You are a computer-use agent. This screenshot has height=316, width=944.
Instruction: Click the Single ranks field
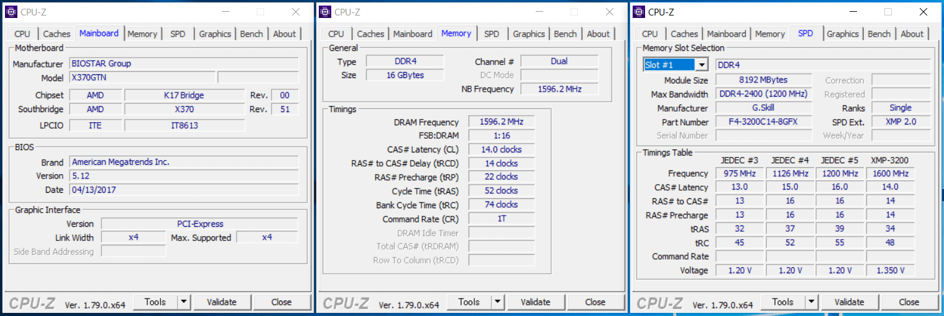[900, 108]
